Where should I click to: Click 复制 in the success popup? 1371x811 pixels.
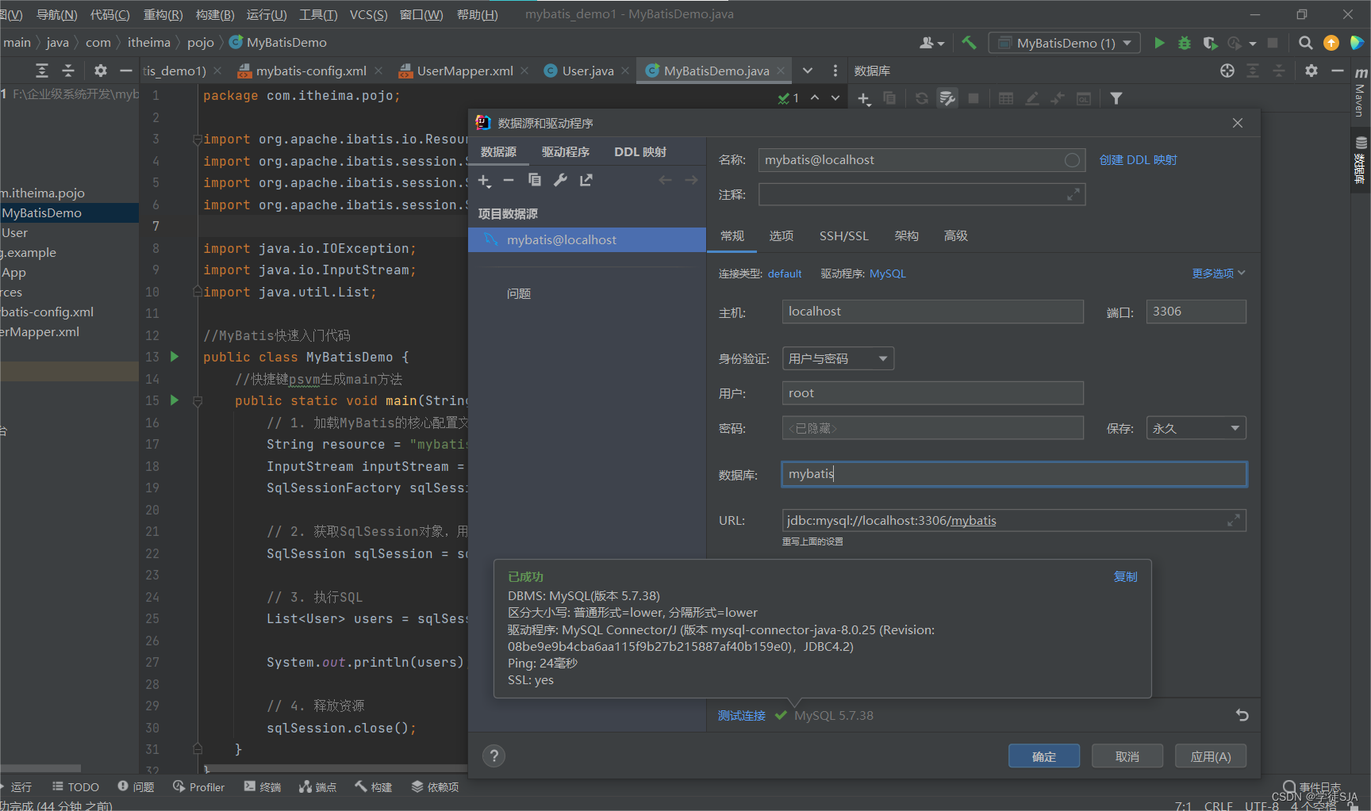click(1125, 576)
